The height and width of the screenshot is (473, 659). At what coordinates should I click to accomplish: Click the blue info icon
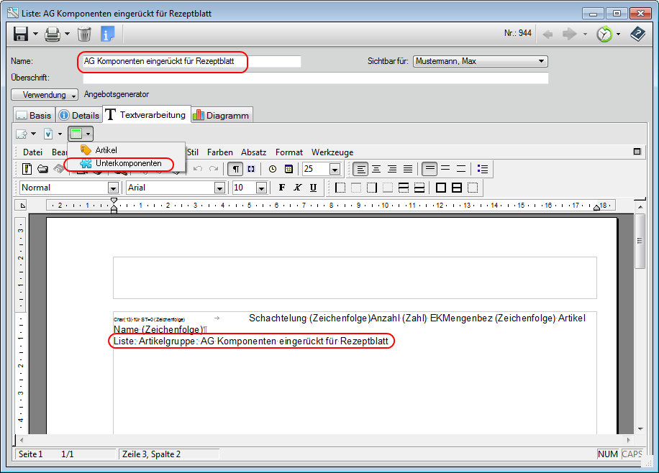[x=108, y=34]
